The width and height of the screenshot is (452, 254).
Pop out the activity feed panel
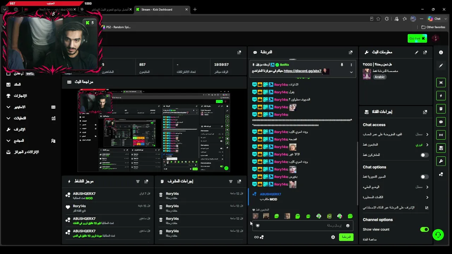(x=146, y=181)
